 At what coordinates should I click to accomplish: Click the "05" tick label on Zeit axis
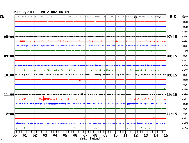[x=65, y=135]
